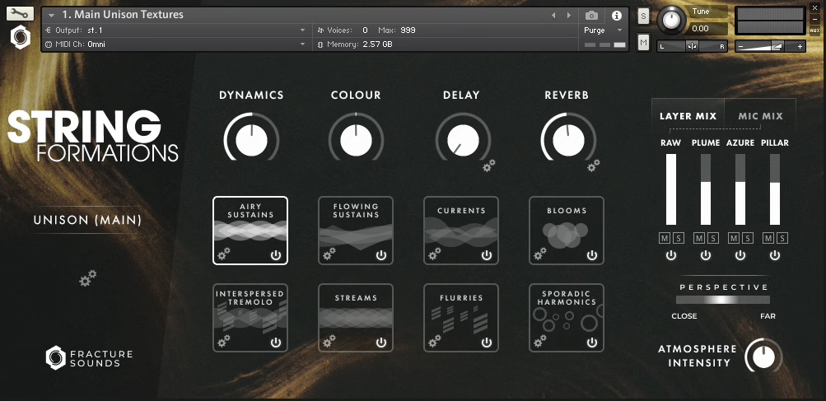Image resolution: width=826 pixels, height=401 pixels.
Task: Click the header Solo S button
Action: 643,16
